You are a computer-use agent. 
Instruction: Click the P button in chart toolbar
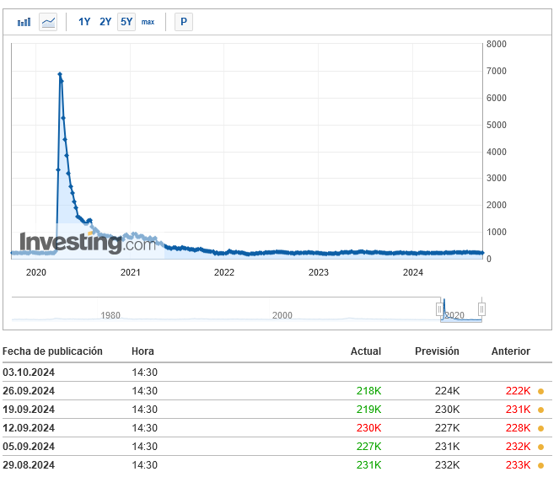[184, 22]
